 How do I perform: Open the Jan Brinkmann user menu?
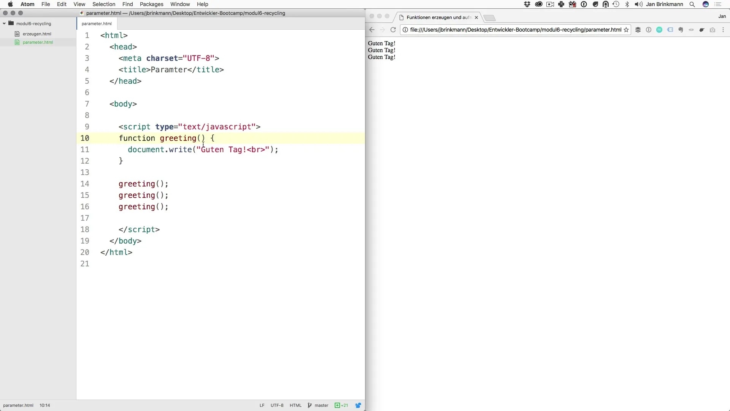664,4
